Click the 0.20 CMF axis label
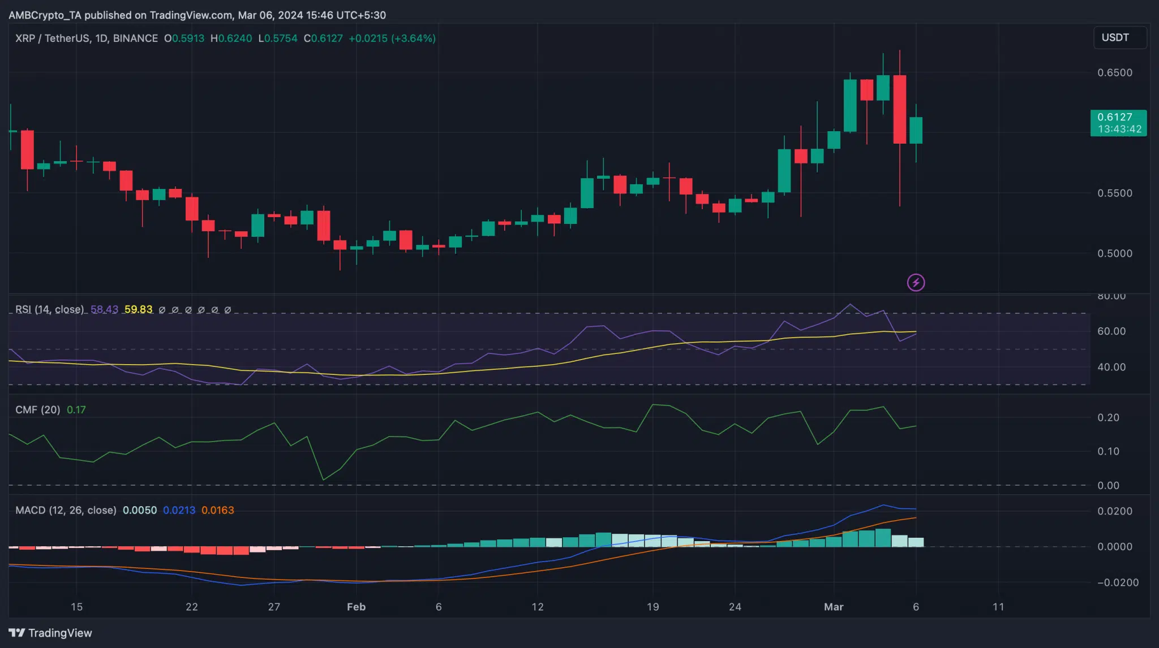 click(1108, 417)
